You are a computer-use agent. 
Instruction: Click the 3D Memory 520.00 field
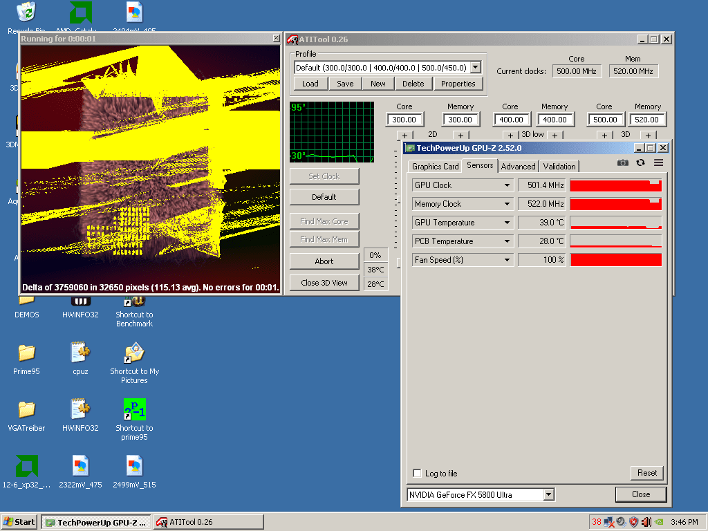[647, 120]
